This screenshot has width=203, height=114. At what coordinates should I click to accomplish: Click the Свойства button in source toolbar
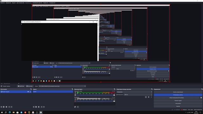coord(21,86)
